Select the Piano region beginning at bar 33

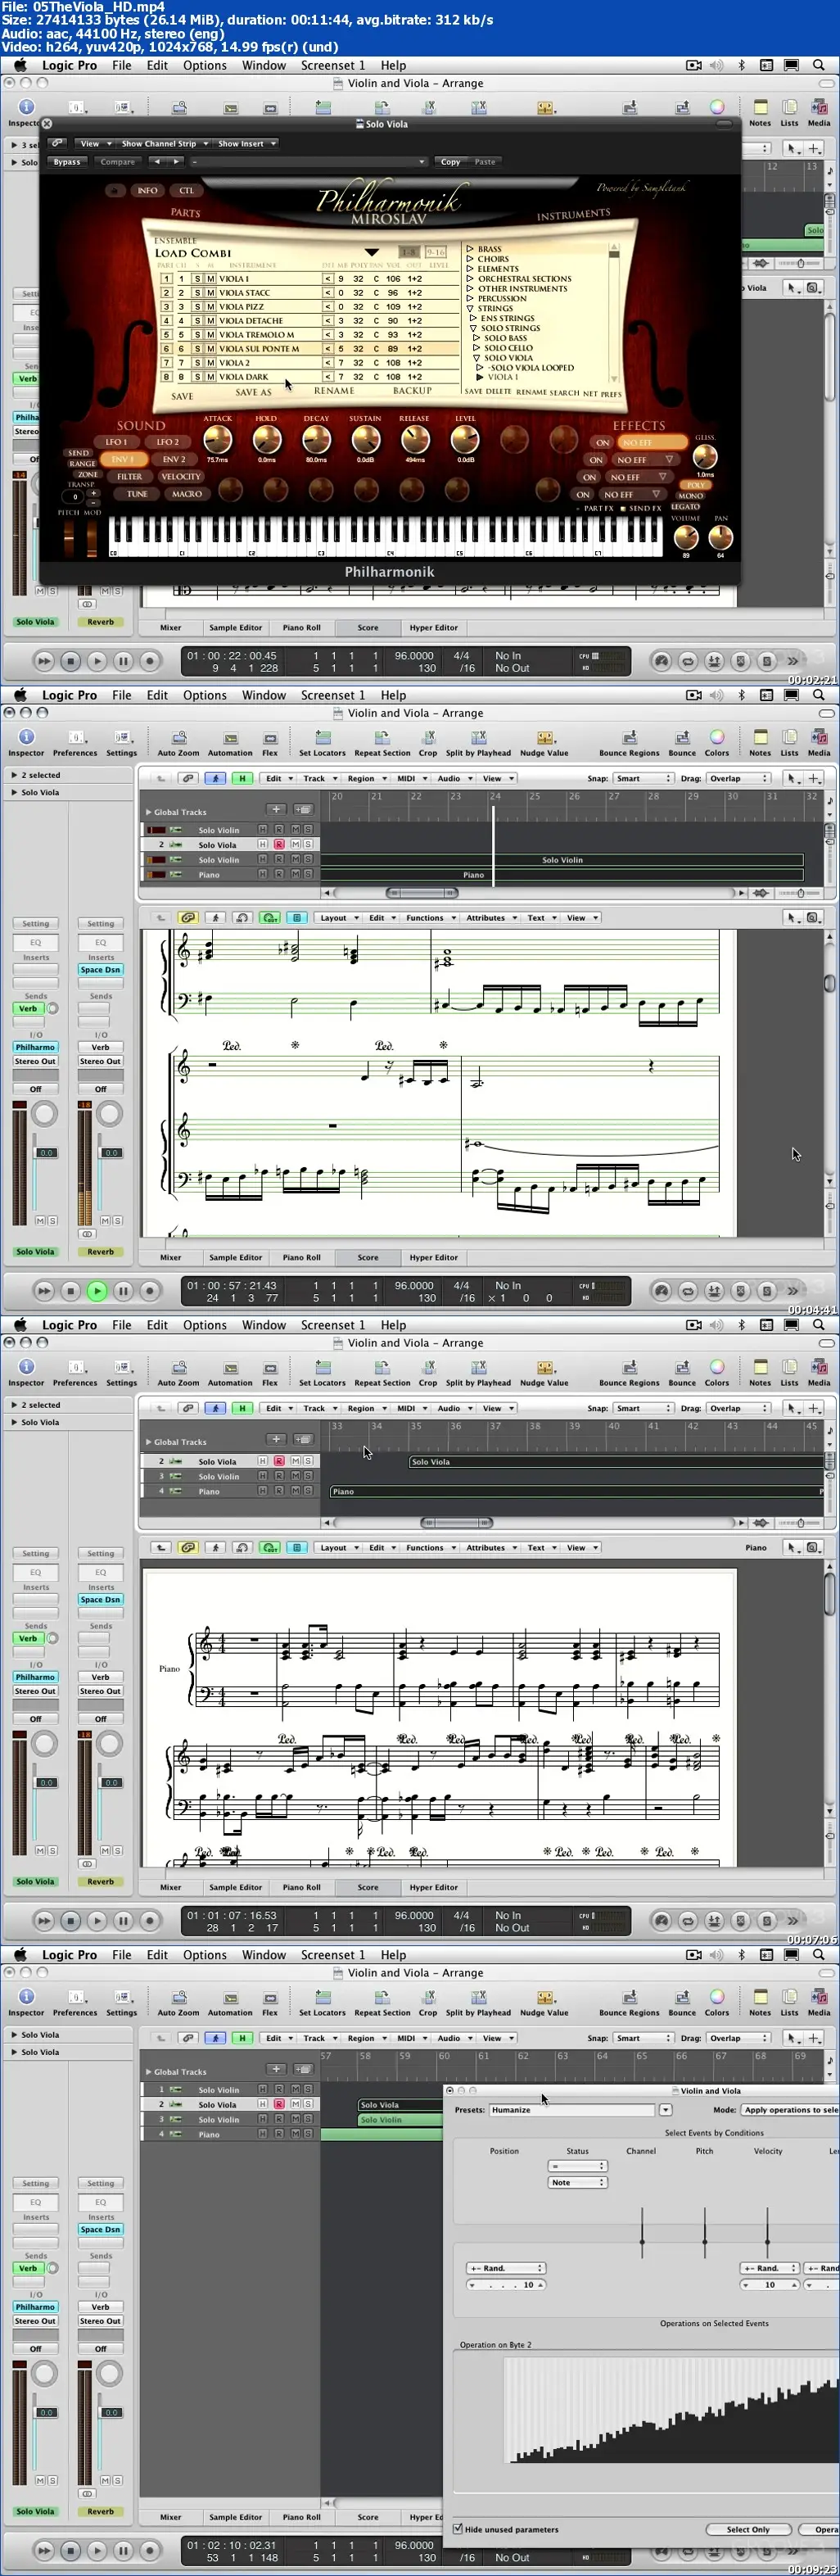(x=577, y=1491)
